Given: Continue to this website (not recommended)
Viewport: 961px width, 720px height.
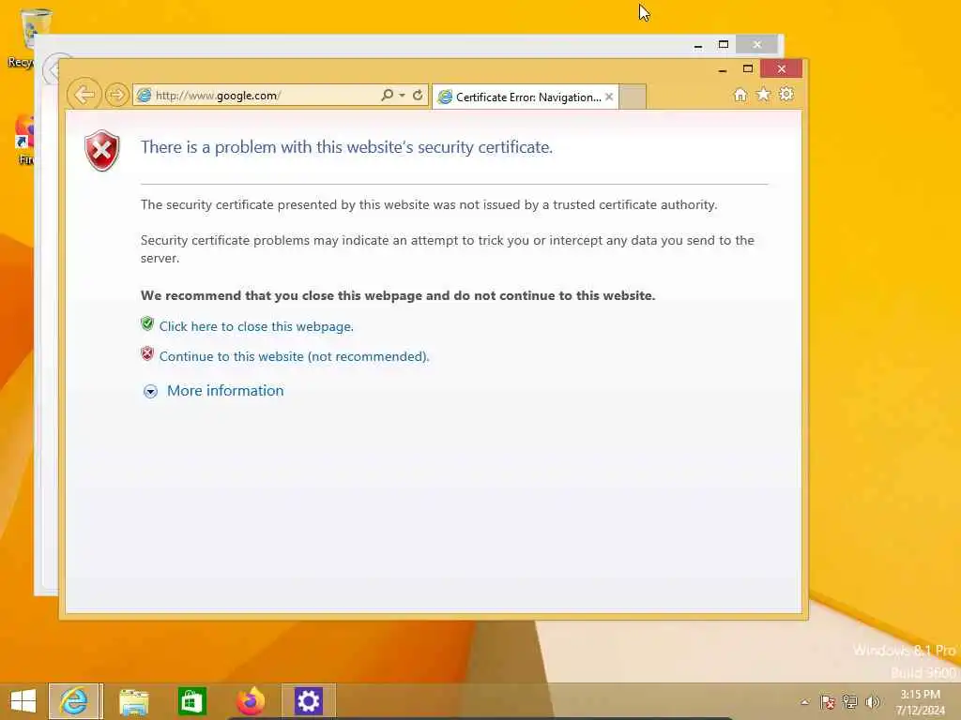Looking at the screenshot, I should 294,356.
